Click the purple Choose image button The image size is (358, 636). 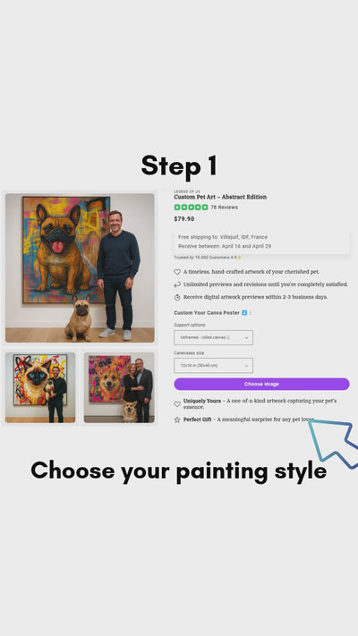[x=262, y=384]
